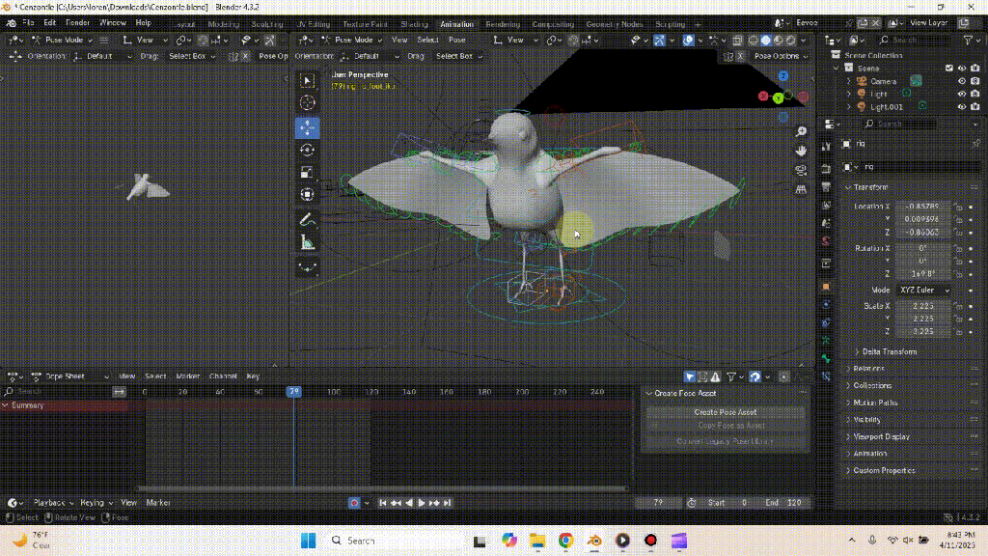Click the pan hand viewport icon

801,151
